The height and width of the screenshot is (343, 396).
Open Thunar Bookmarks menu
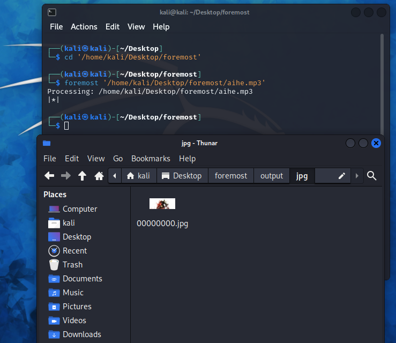[x=151, y=159]
